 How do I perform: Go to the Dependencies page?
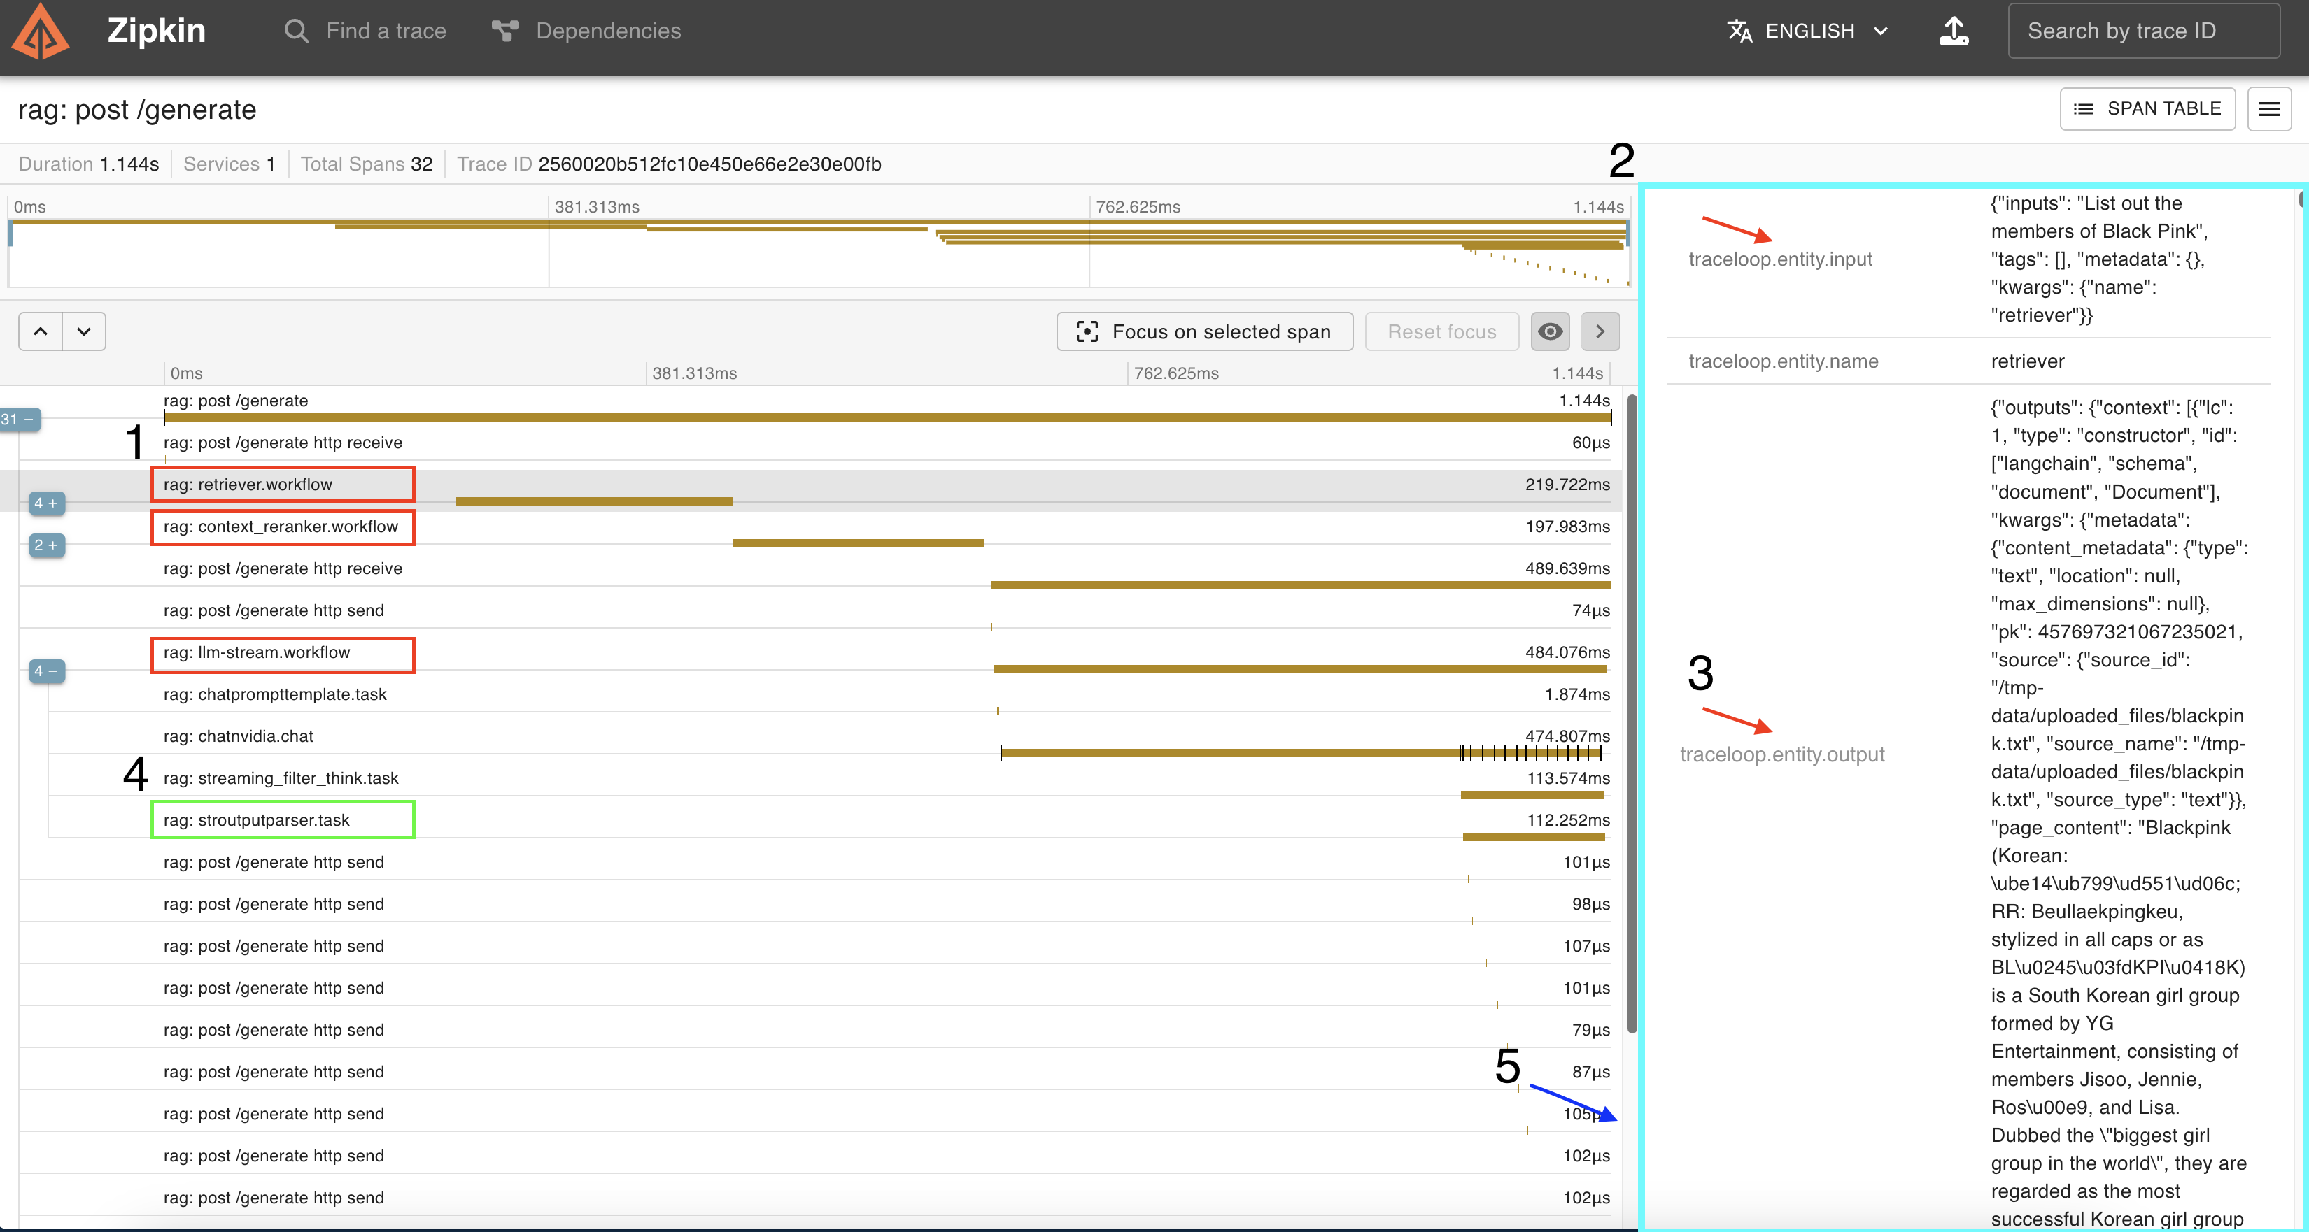tap(608, 31)
